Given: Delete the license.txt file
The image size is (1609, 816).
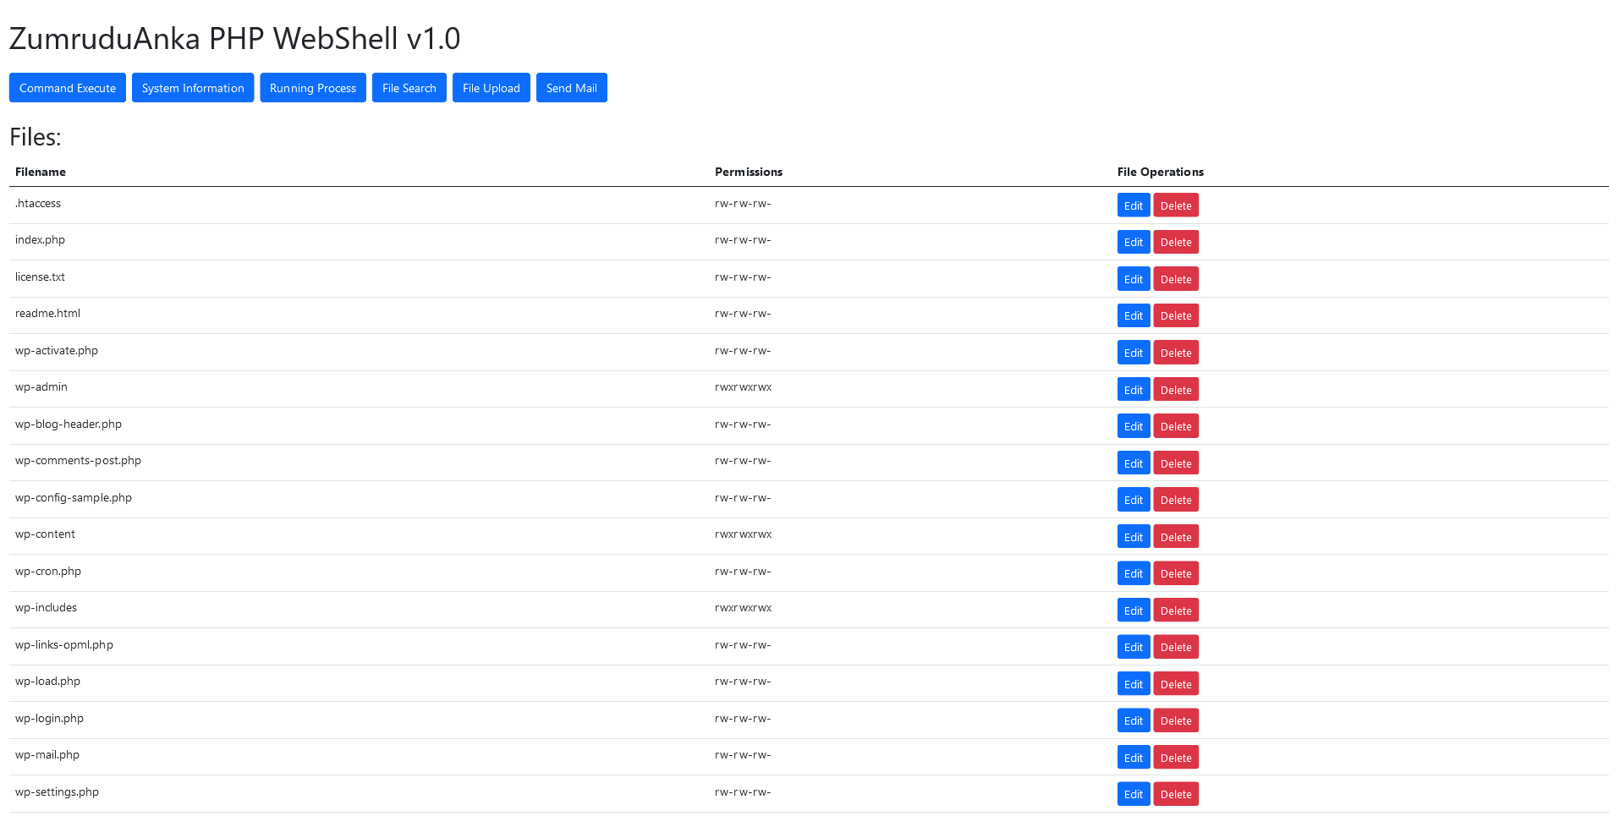Looking at the screenshot, I should pyautogui.click(x=1176, y=278).
